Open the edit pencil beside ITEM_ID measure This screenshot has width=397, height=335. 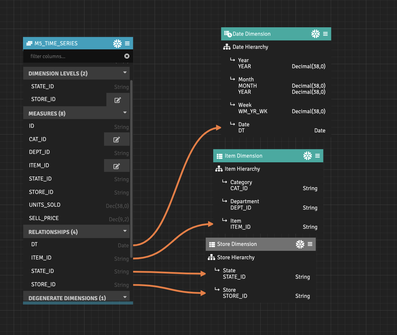(x=117, y=165)
